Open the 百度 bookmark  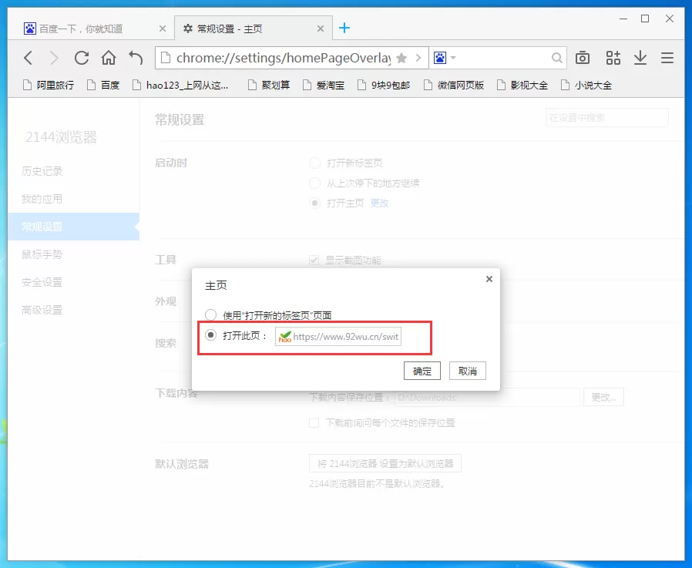point(103,86)
